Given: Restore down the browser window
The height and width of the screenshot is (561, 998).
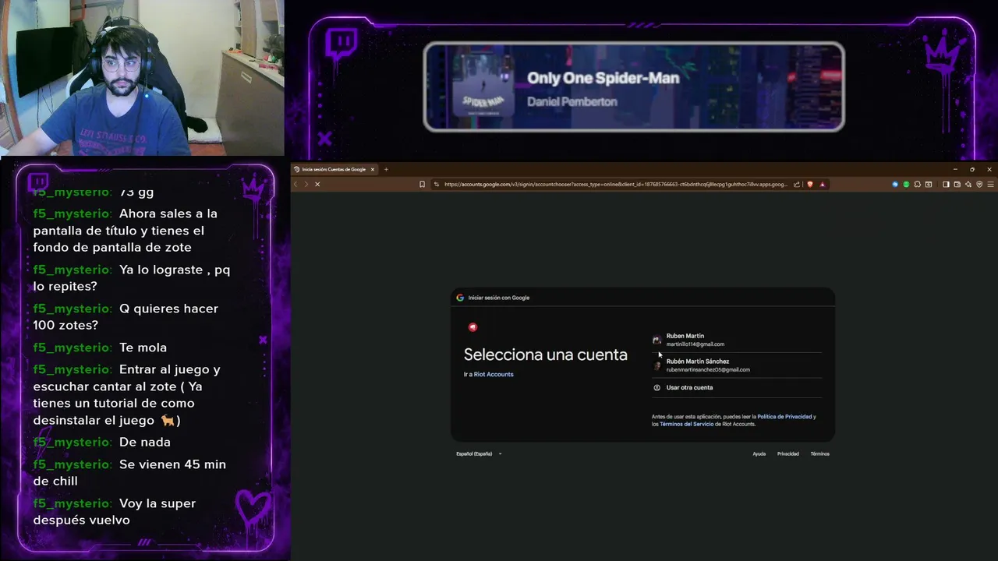Looking at the screenshot, I should [972, 169].
